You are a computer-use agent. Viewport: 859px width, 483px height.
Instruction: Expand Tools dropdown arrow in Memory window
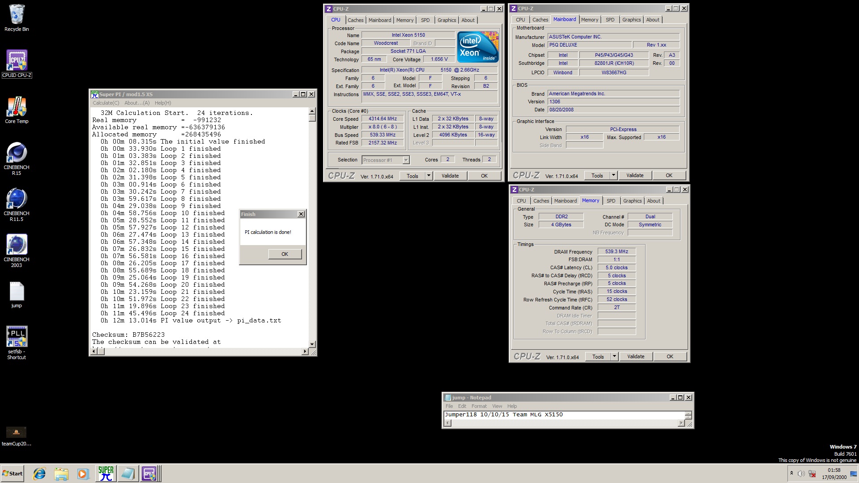(x=614, y=357)
